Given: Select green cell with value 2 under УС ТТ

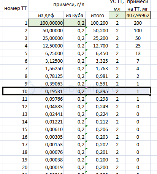Looking at the screenshot, I should pos(117,15).
